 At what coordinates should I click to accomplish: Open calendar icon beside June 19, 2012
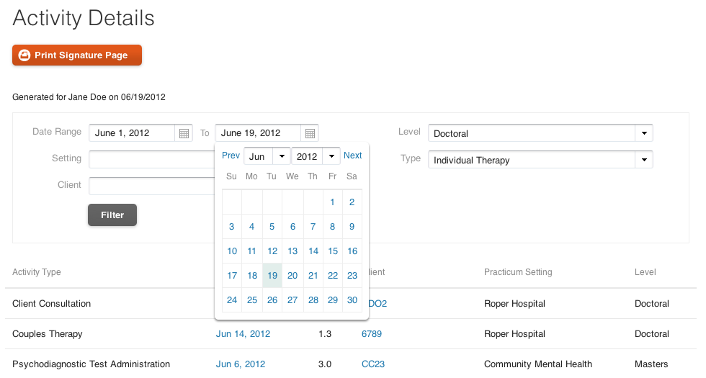[310, 133]
